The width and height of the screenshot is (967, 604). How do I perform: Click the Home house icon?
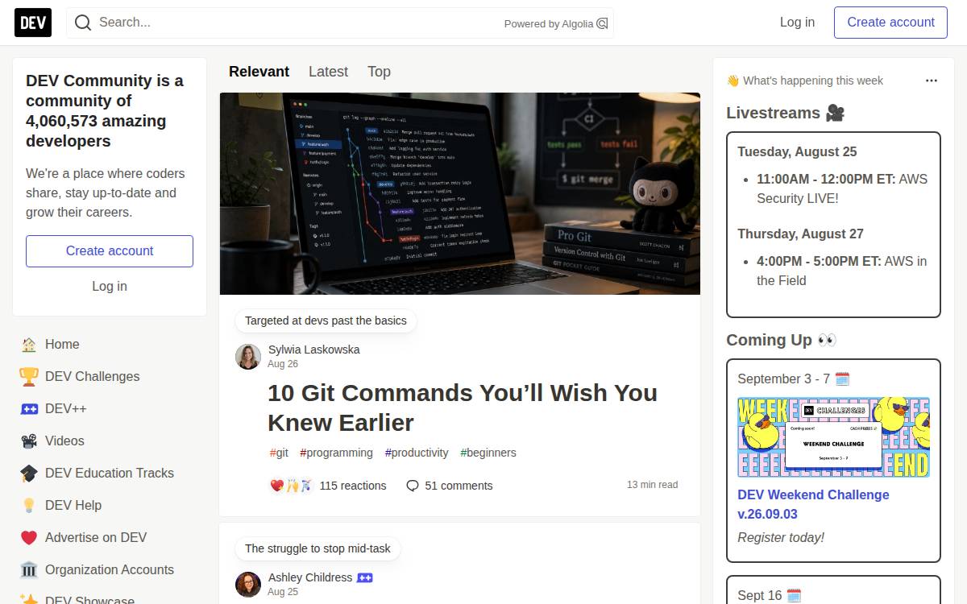(29, 345)
